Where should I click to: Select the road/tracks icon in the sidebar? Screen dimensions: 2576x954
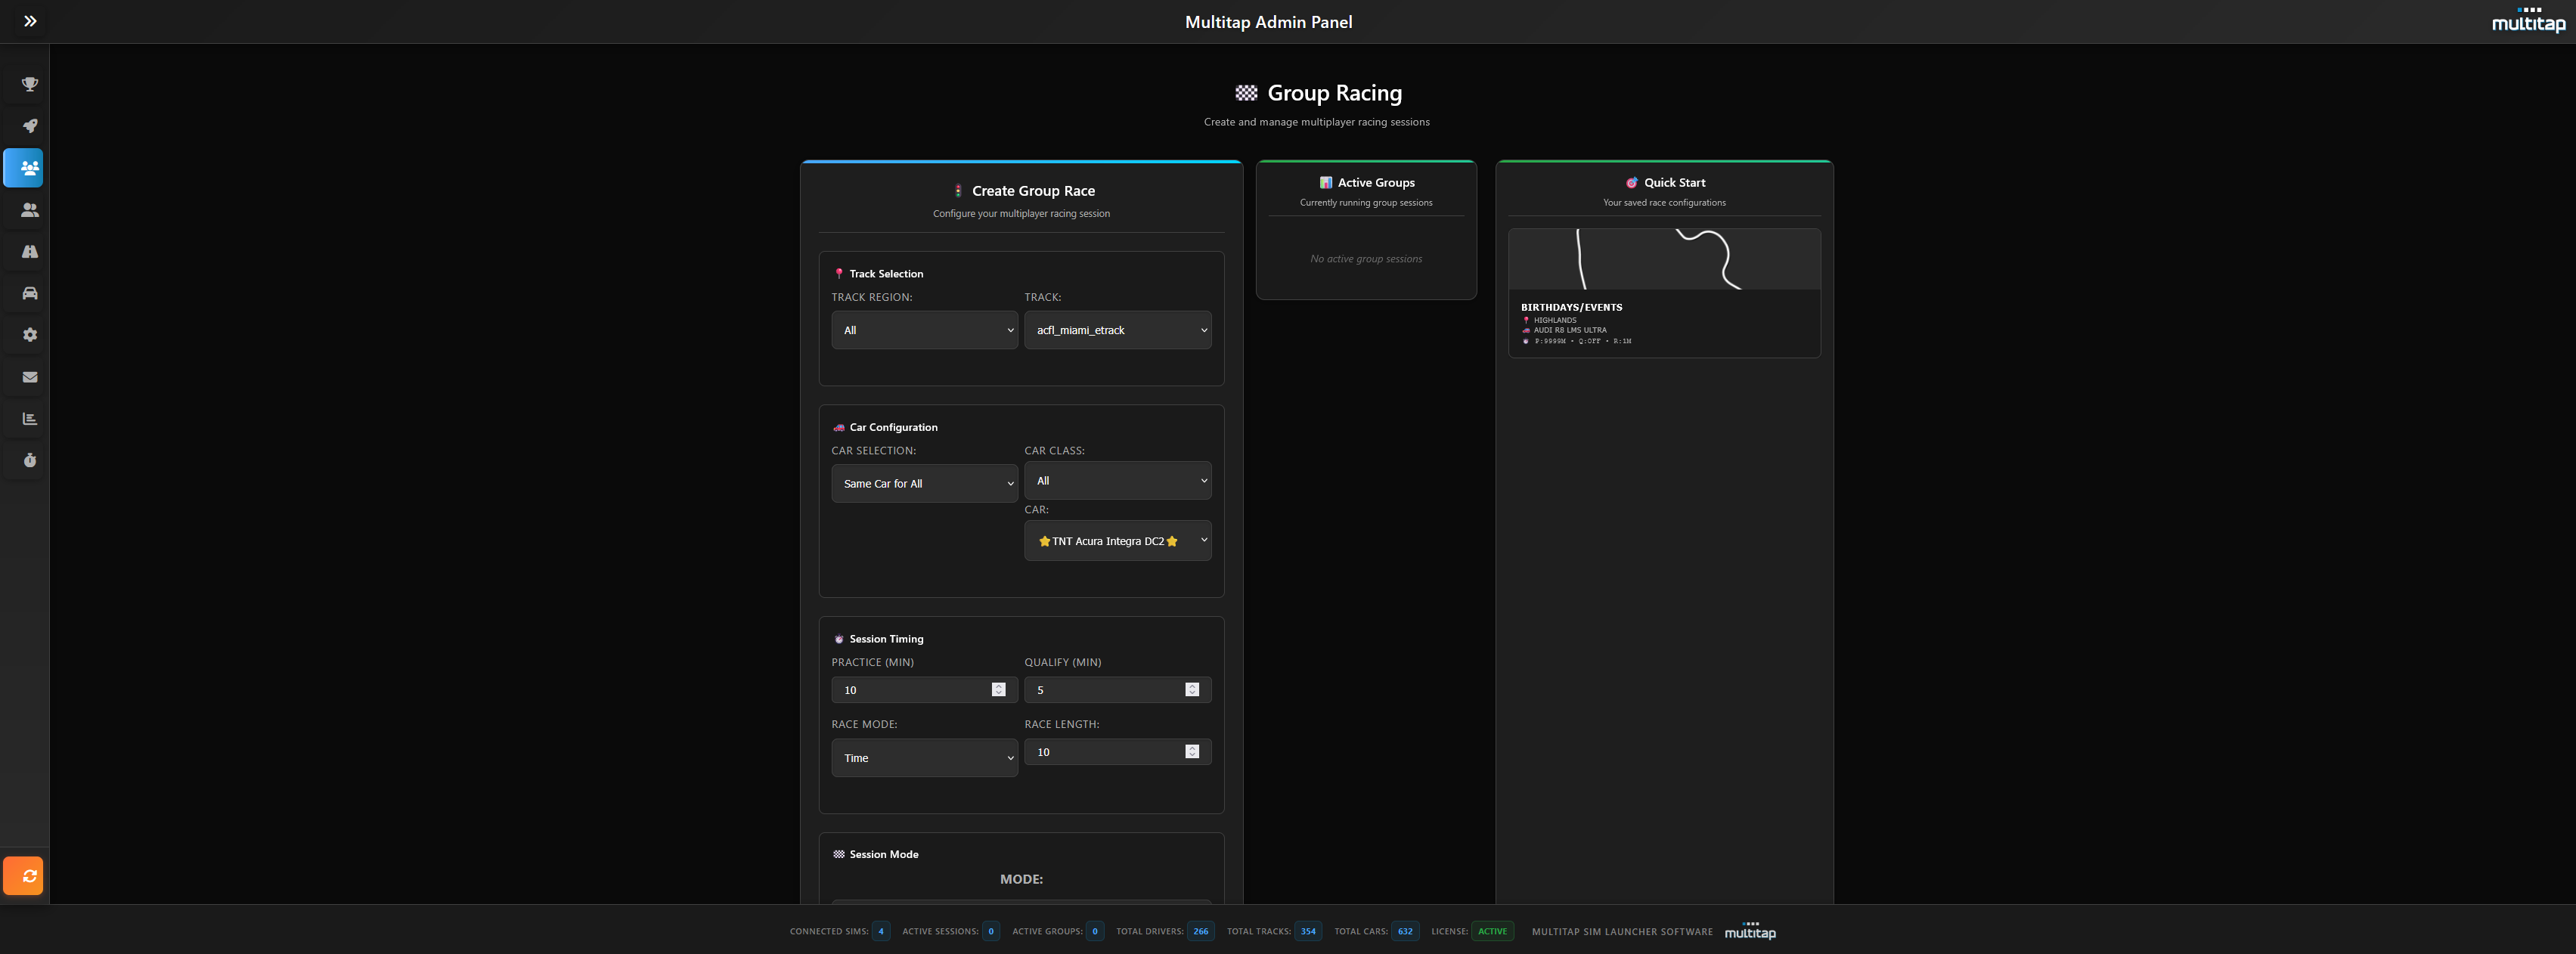point(28,252)
